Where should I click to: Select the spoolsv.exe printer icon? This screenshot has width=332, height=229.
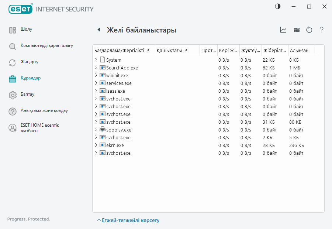103,130
